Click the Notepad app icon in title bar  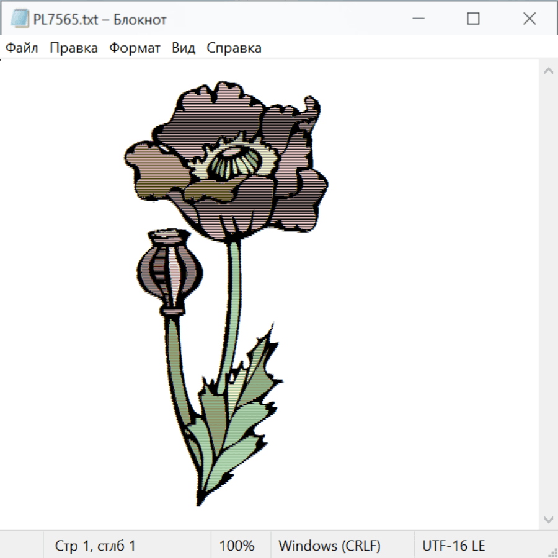19,19
